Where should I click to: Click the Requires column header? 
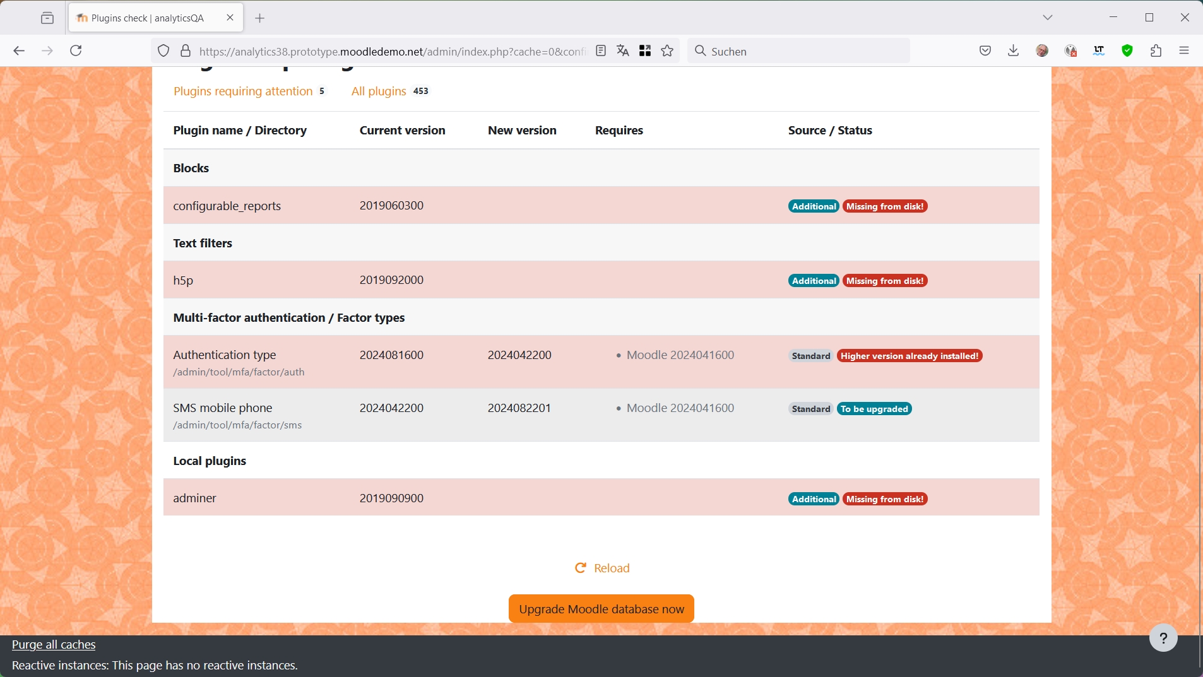619,130
